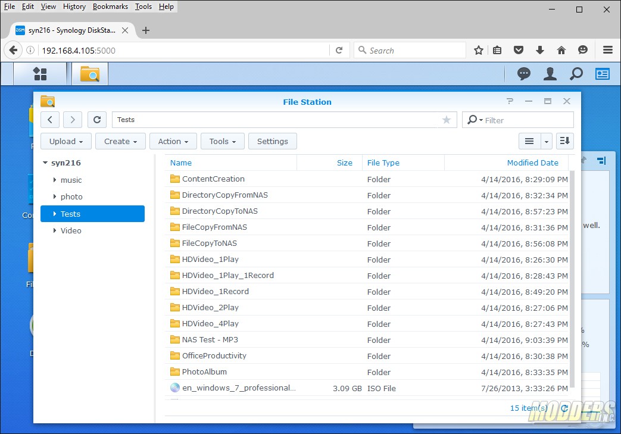Show site information icon in address bar
621x434 pixels.
30,50
